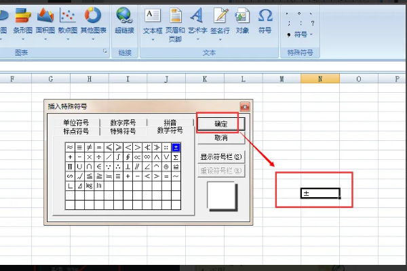Switch to the 标点符号 tab

76,131
